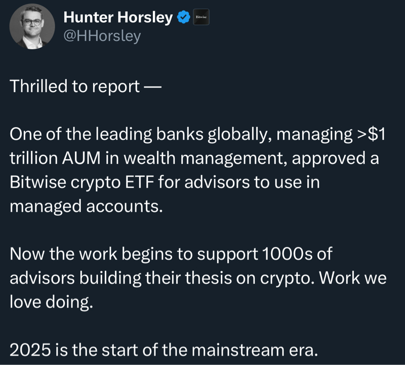Click the Bitwise affiliation badge icon

(x=201, y=18)
